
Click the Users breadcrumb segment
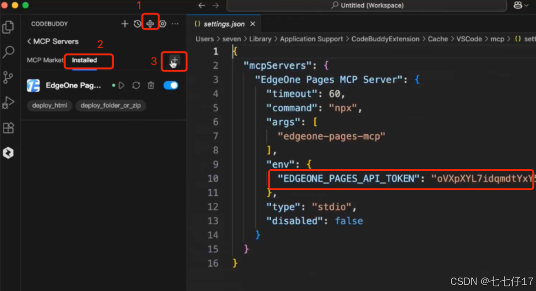pyautogui.click(x=204, y=39)
